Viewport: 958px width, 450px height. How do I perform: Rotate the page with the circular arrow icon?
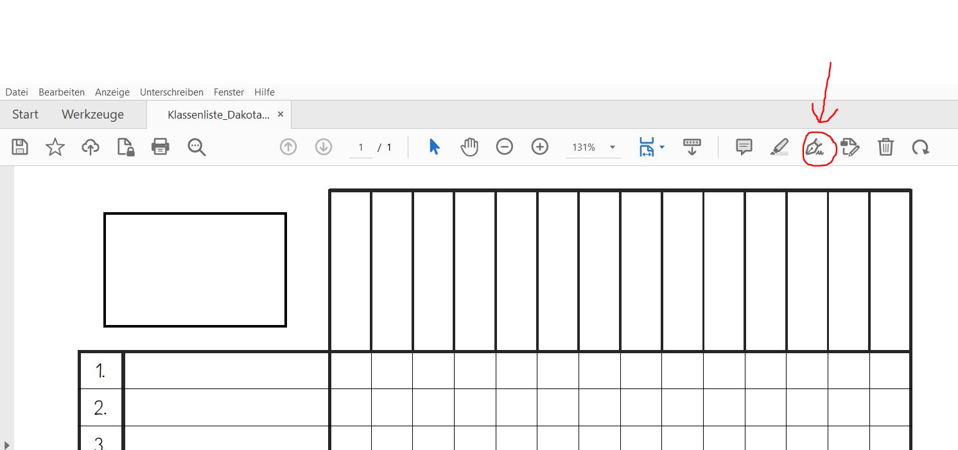[x=920, y=147]
